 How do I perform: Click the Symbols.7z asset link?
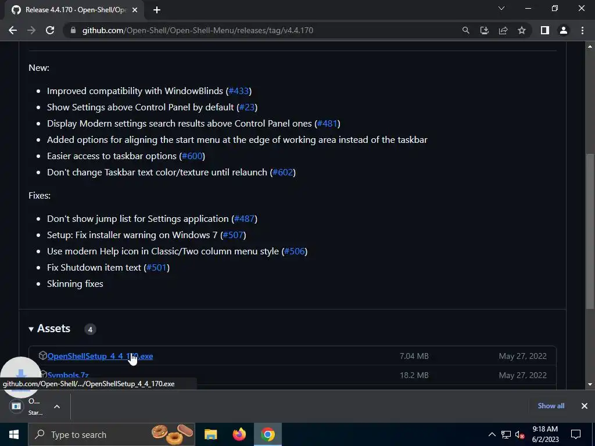(x=68, y=376)
